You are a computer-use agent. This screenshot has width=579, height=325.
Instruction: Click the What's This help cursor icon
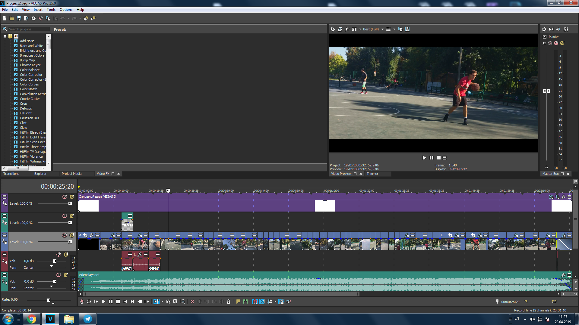93,18
